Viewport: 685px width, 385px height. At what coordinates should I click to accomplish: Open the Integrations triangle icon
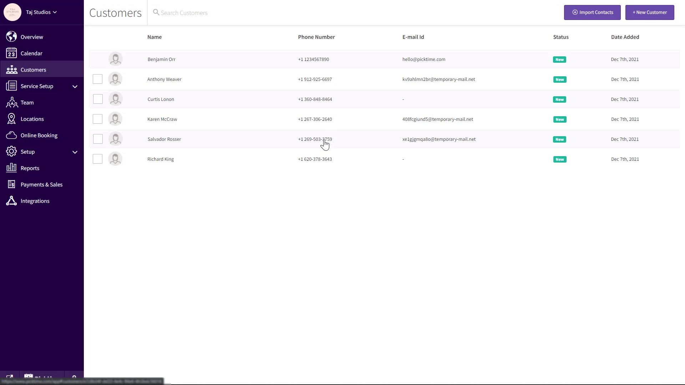point(11,201)
